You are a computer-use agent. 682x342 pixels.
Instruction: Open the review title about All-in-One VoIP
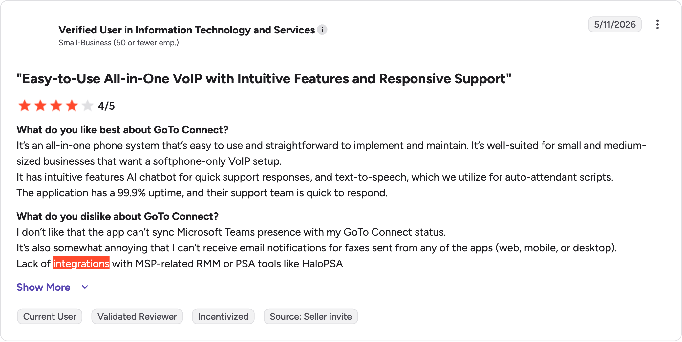(264, 79)
